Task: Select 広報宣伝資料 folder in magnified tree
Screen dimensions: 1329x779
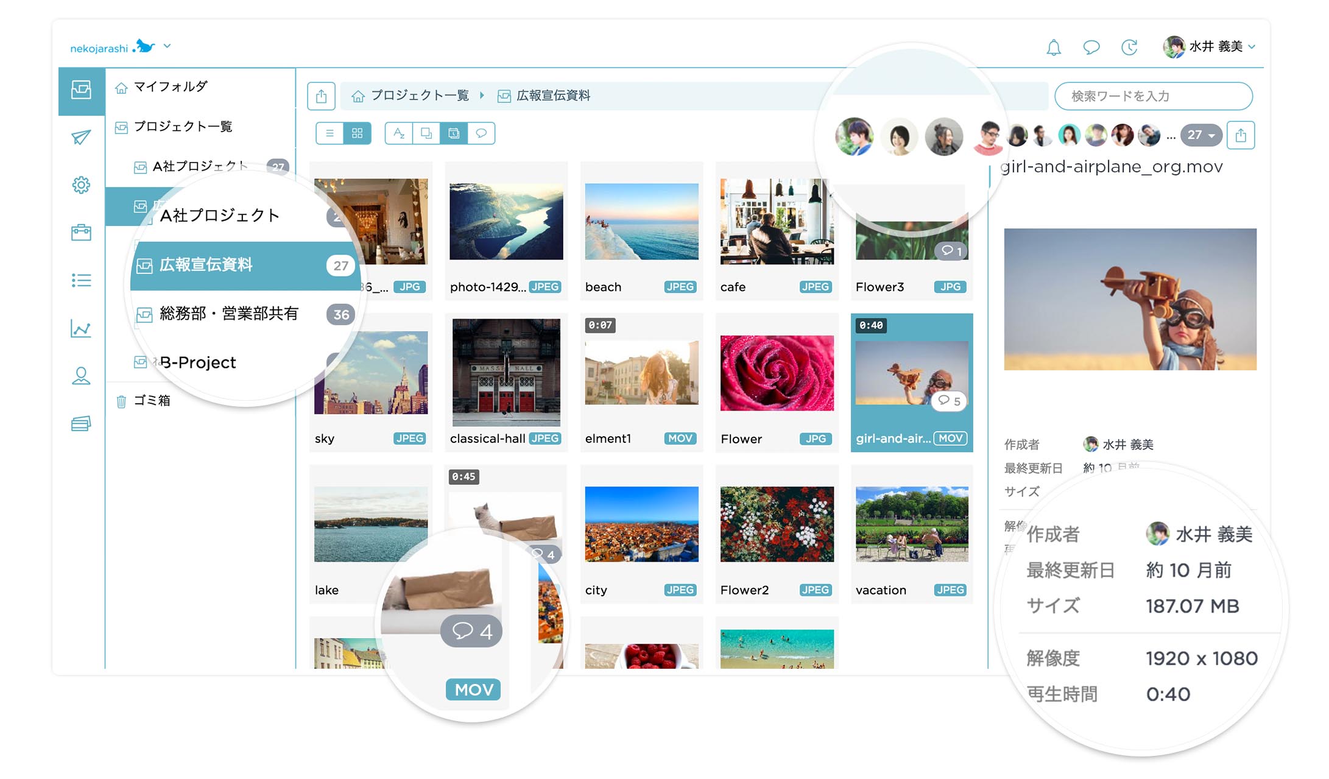Action: (x=245, y=266)
